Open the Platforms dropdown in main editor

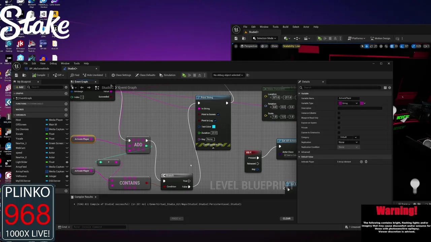coord(356,38)
